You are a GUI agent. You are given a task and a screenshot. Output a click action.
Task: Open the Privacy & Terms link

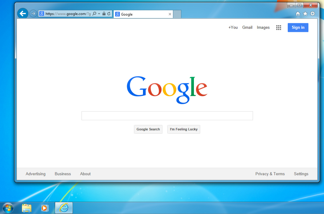click(x=270, y=174)
